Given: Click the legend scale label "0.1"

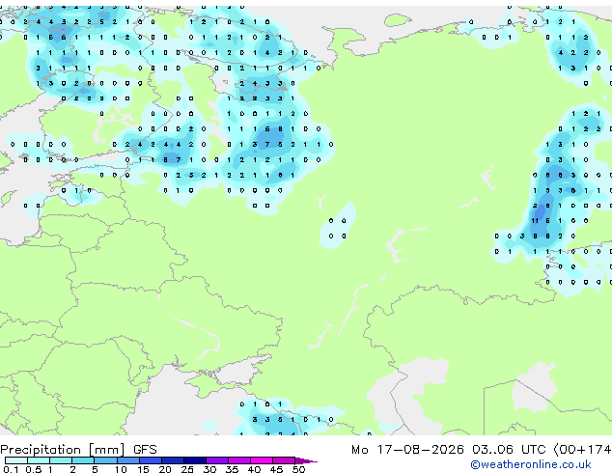Looking at the screenshot, I should pos(11,469).
